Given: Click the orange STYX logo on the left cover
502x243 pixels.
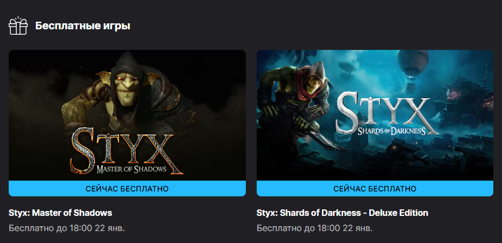Looking at the screenshot, I should coord(127,151).
